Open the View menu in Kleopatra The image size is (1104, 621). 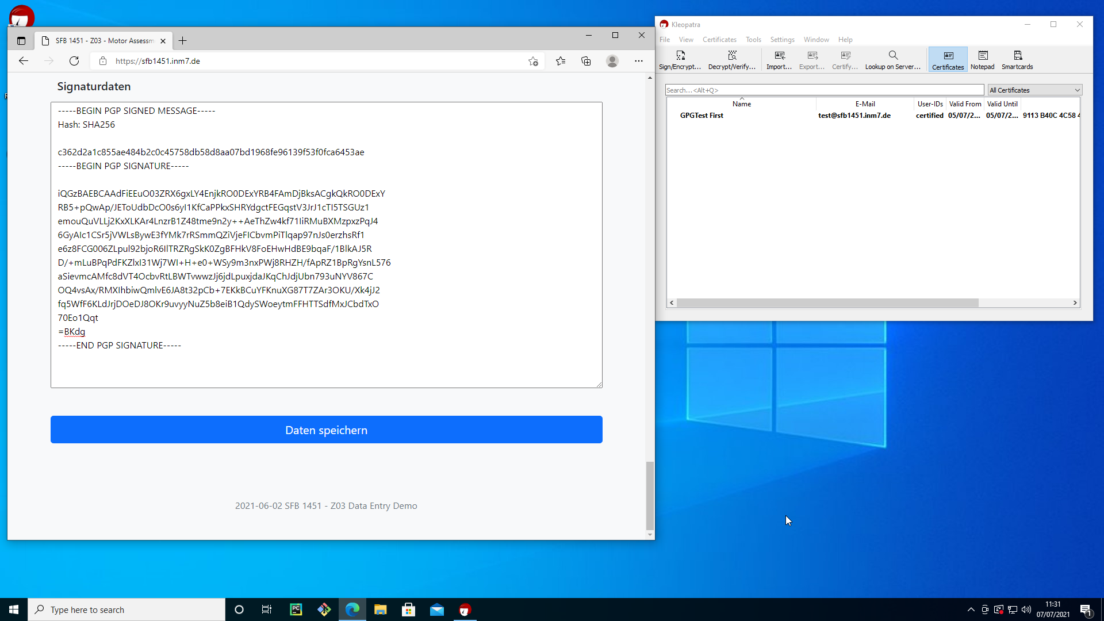click(x=686, y=39)
